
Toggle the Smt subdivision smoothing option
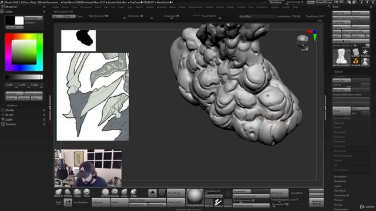(x=360, y=108)
